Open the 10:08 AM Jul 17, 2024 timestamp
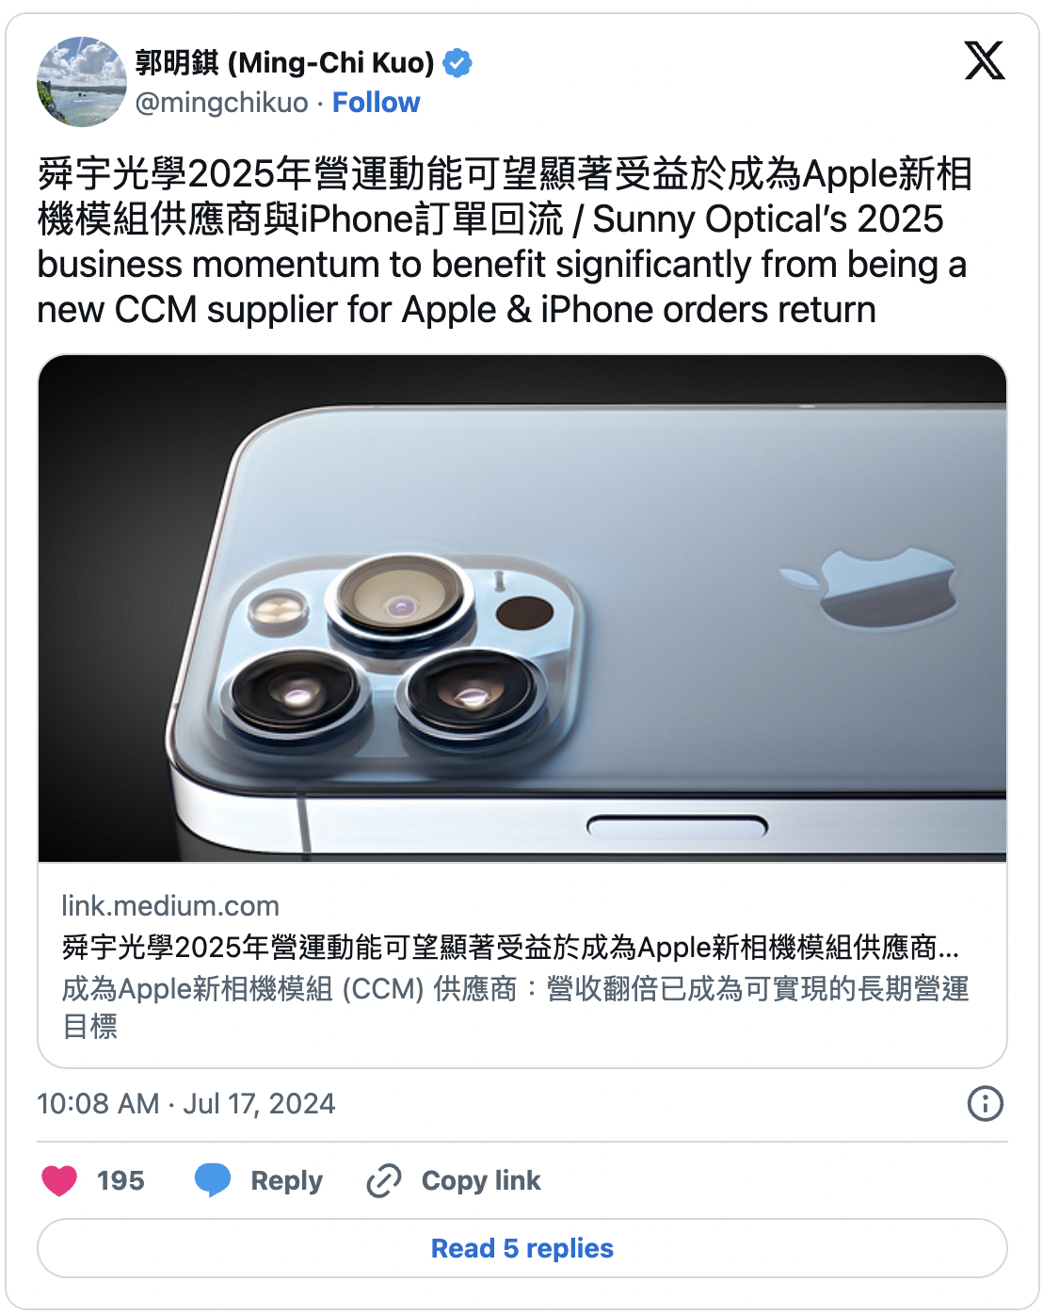This screenshot has width=1043, height=1315. (186, 1103)
